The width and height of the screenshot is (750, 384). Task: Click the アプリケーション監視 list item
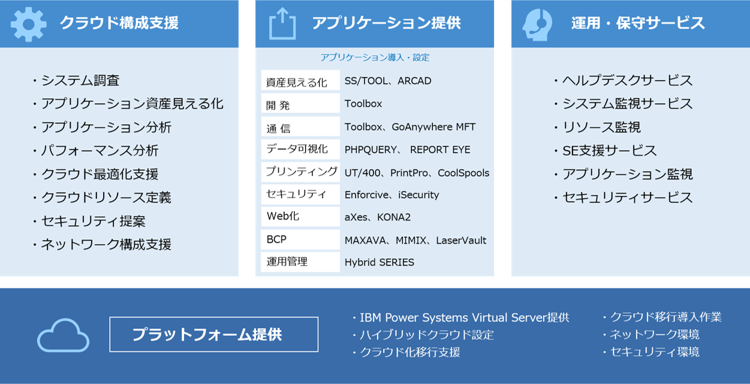(623, 174)
